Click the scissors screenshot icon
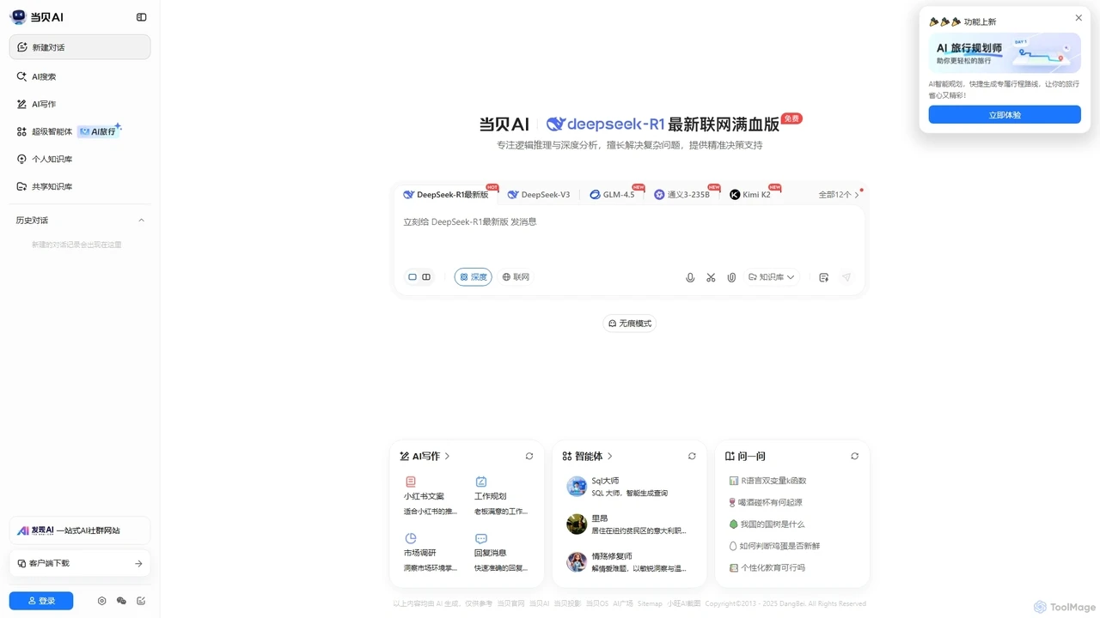Screen dimensions: 1100x618 coord(711,277)
